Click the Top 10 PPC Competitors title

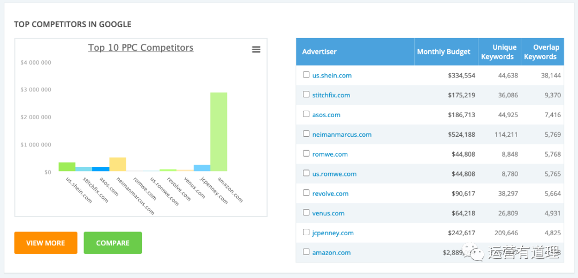(x=141, y=48)
